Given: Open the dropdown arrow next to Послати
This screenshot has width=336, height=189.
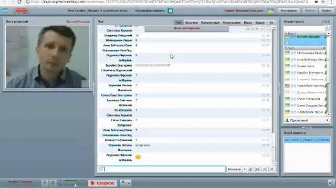Looking at the screenshot, I should (245, 169).
